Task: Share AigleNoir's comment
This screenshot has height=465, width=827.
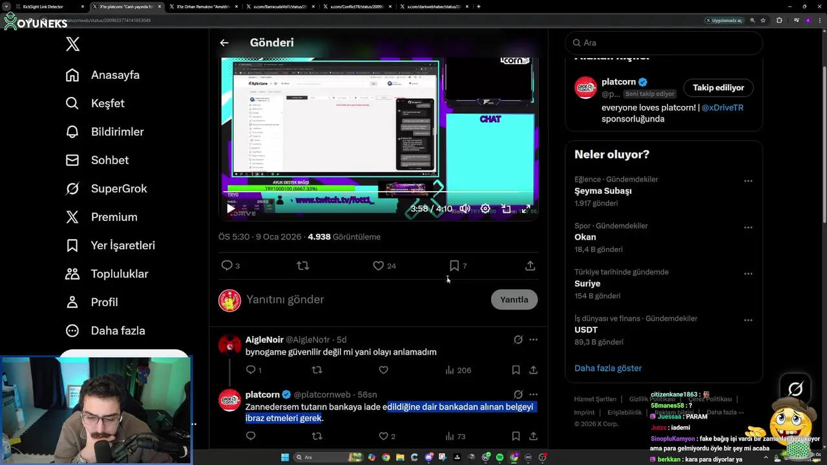Action: coord(533,370)
